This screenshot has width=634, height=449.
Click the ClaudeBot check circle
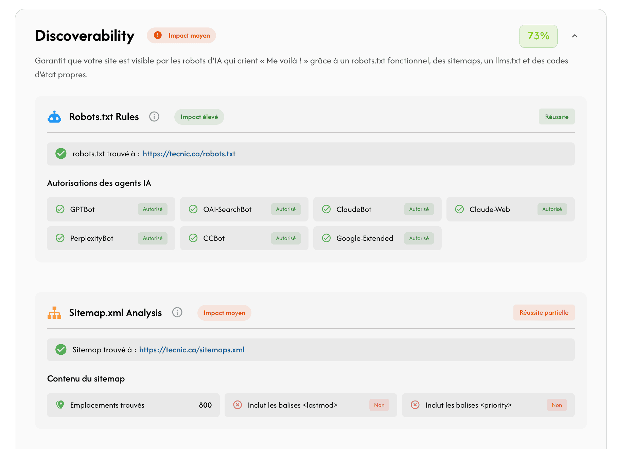(x=326, y=209)
